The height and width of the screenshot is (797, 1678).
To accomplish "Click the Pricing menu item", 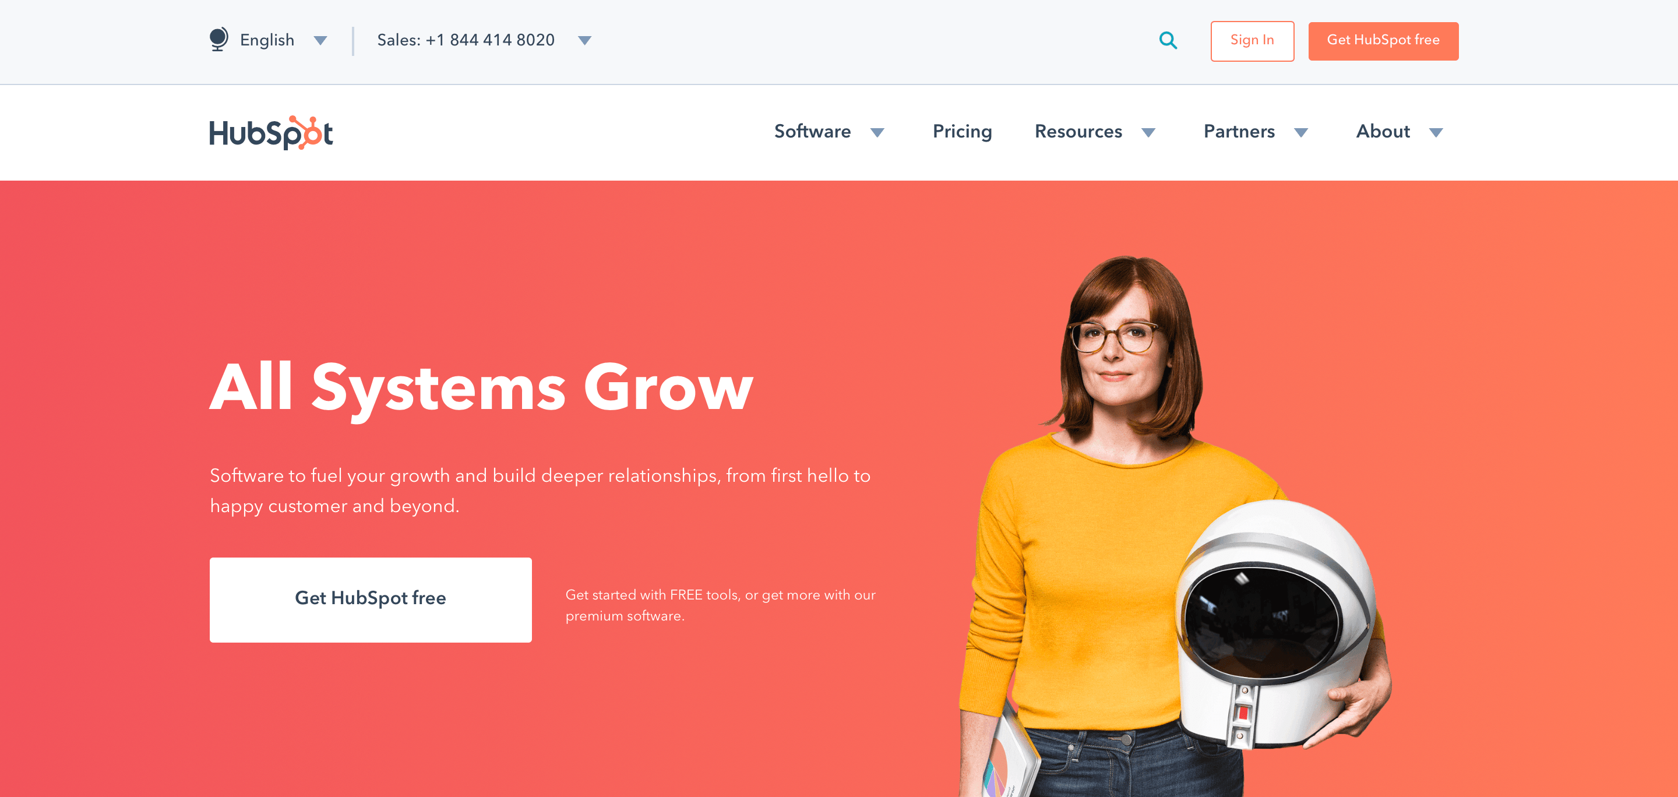I will coord(961,132).
